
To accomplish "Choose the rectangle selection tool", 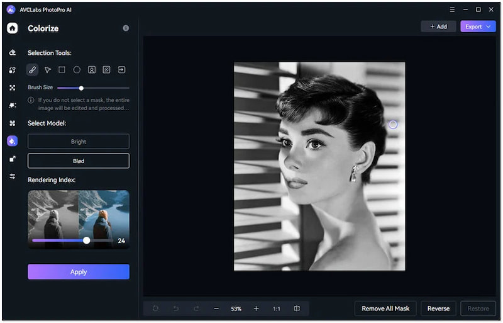I will [62, 70].
